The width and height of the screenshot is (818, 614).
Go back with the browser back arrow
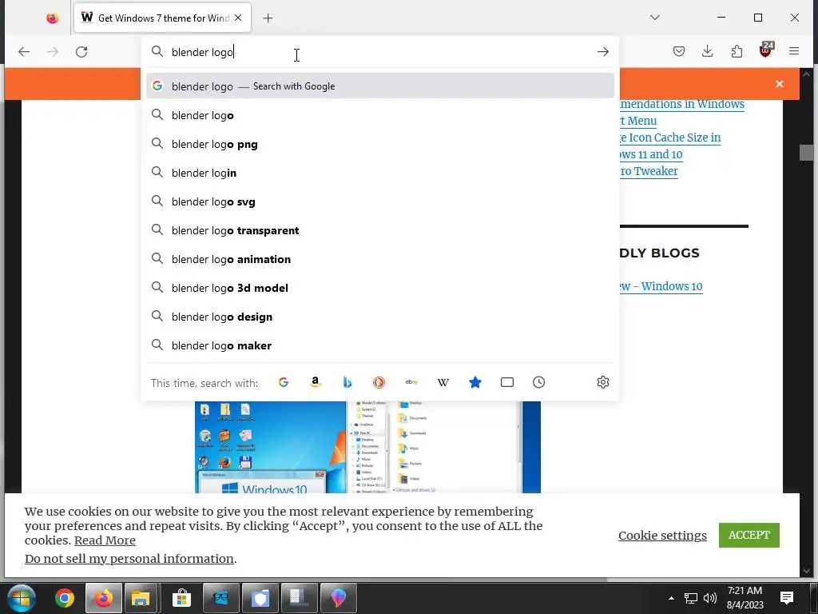click(x=24, y=52)
